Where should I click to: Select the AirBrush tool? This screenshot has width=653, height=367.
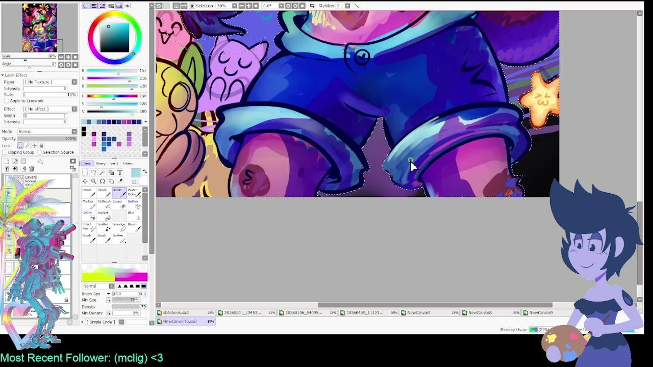pos(104,204)
